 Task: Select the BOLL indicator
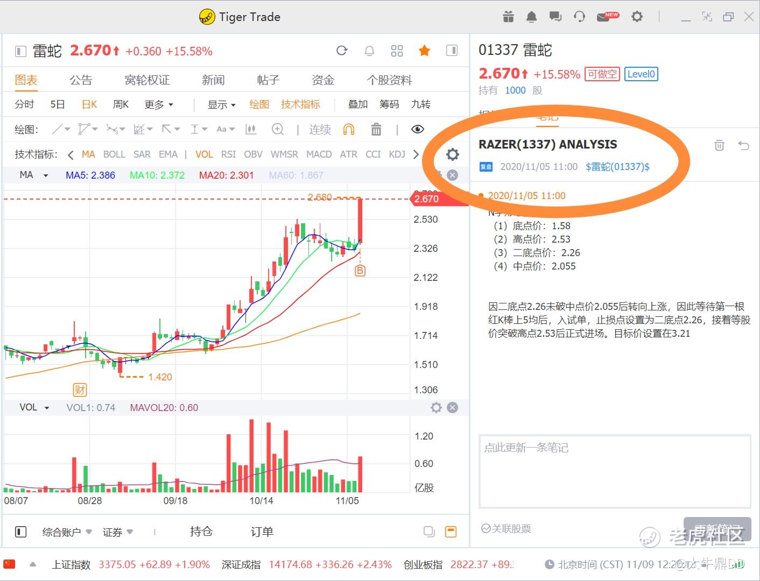coord(114,154)
